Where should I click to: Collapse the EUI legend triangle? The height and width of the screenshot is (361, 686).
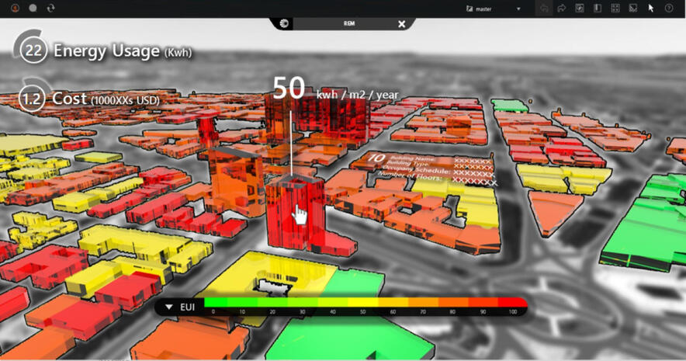pyautogui.click(x=169, y=307)
